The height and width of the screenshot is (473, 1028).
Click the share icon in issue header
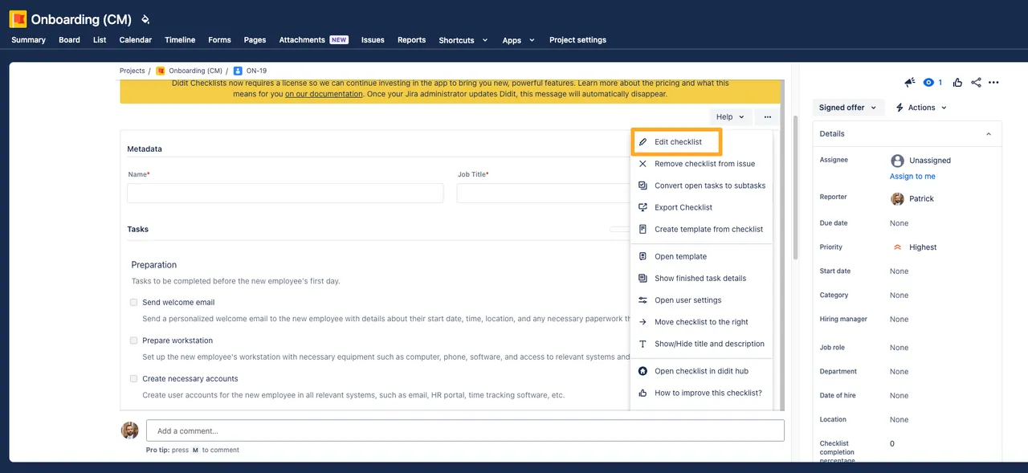pyautogui.click(x=976, y=83)
